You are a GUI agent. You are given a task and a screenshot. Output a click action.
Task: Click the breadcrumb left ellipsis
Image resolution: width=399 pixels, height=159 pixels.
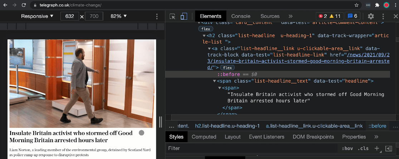(x=171, y=126)
